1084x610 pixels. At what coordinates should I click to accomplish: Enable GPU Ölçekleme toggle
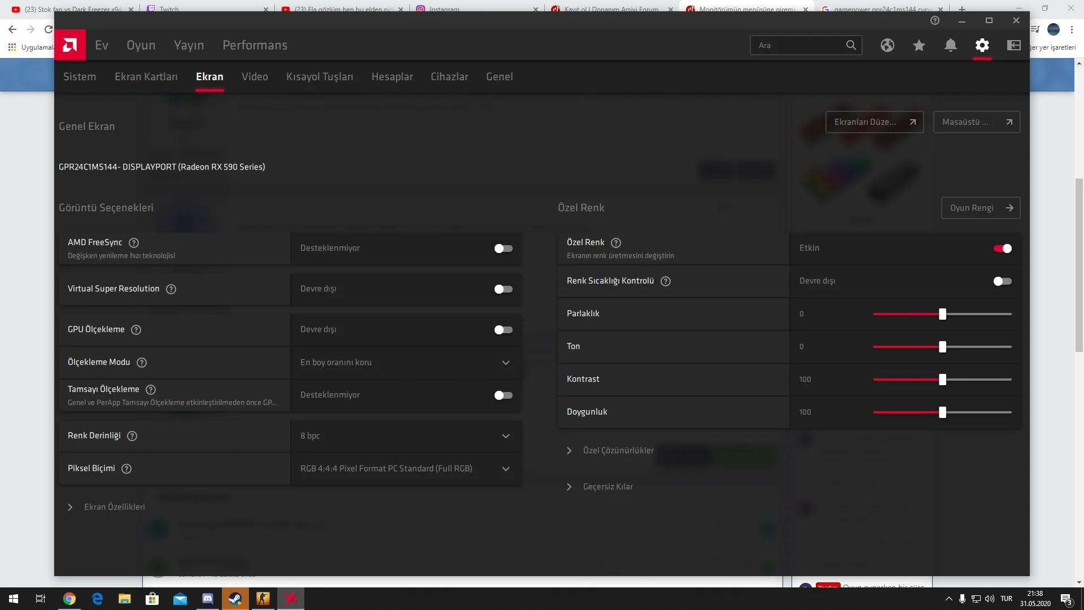tap(503, 330)
